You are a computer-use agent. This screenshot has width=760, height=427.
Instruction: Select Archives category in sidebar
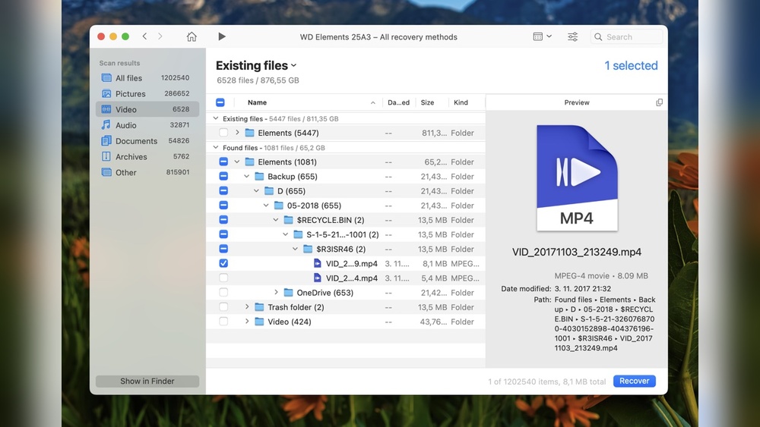[147, 157]
